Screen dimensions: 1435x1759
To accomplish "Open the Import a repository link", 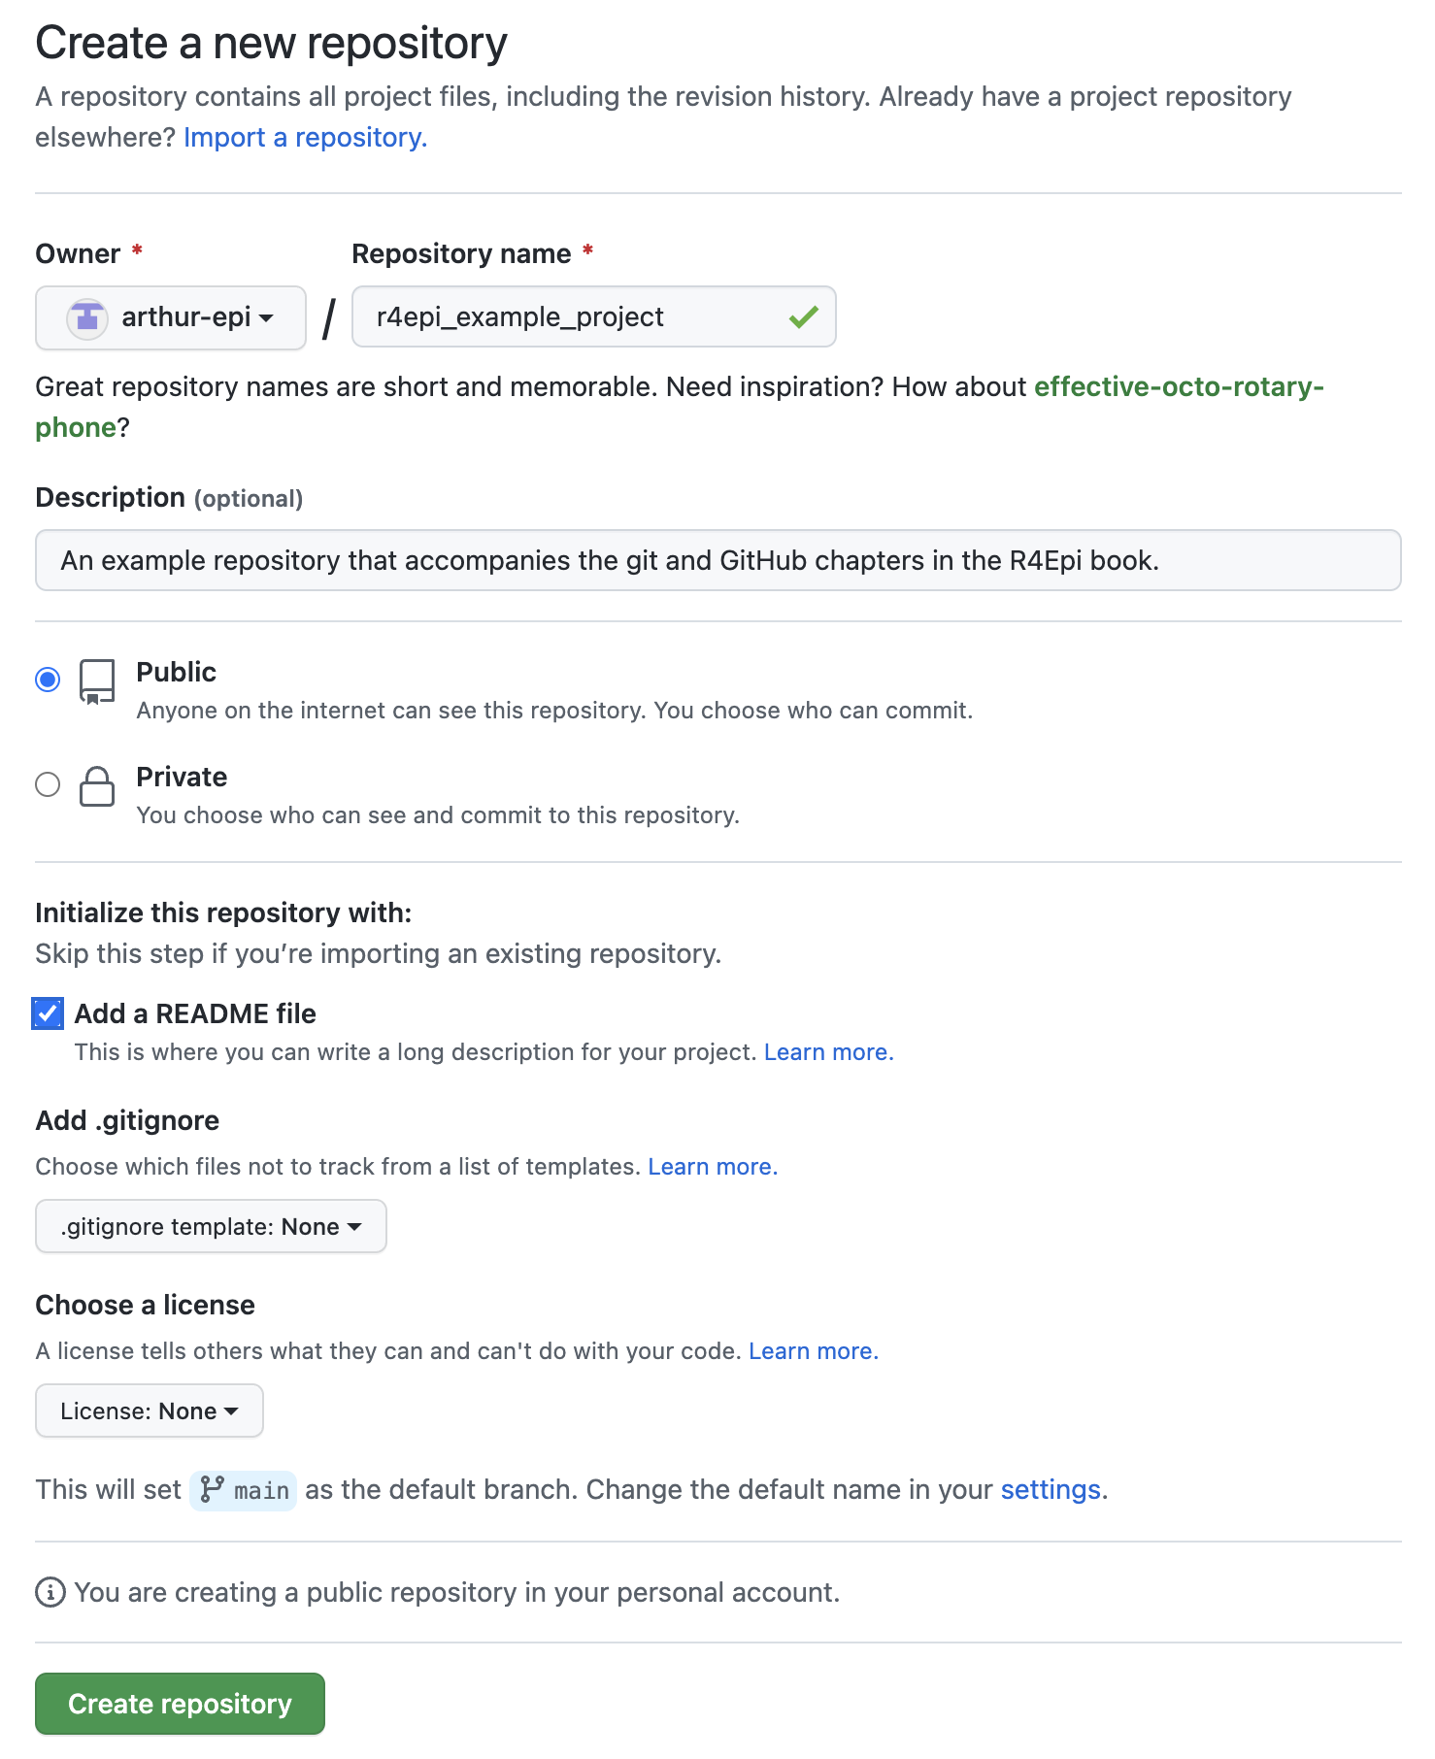I will 305,138.
